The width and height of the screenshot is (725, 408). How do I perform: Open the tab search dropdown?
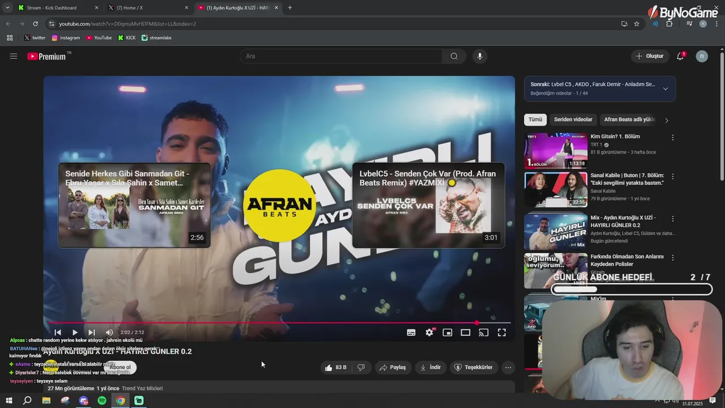coord(7,8)
